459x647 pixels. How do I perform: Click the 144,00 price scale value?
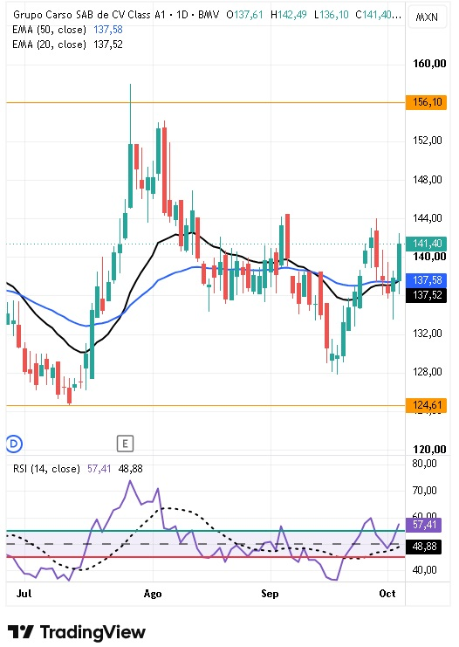[x=428, y=218]
